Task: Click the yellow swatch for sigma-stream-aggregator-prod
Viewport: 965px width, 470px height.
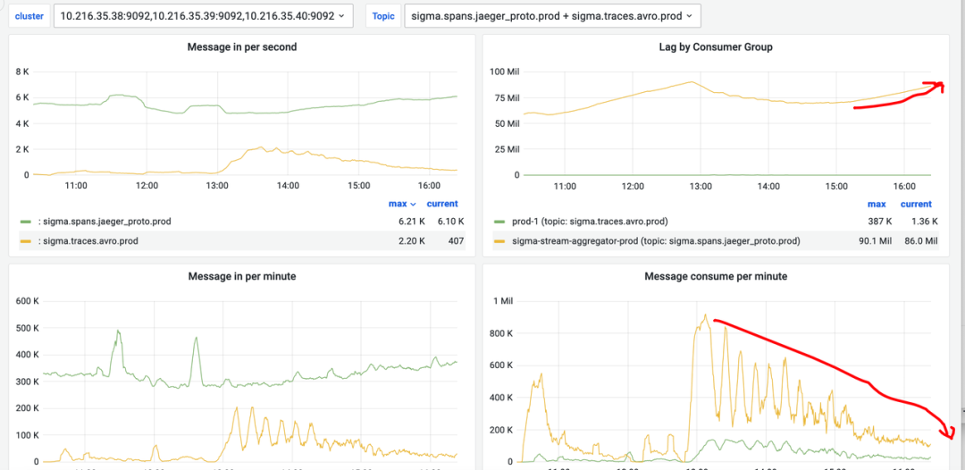Action: click(499, 240)
